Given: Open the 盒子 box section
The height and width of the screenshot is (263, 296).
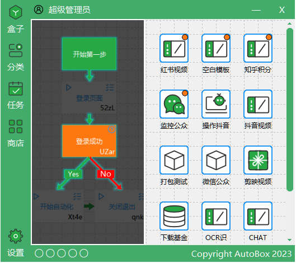Looking at the screenshot, I should [16, 19].
